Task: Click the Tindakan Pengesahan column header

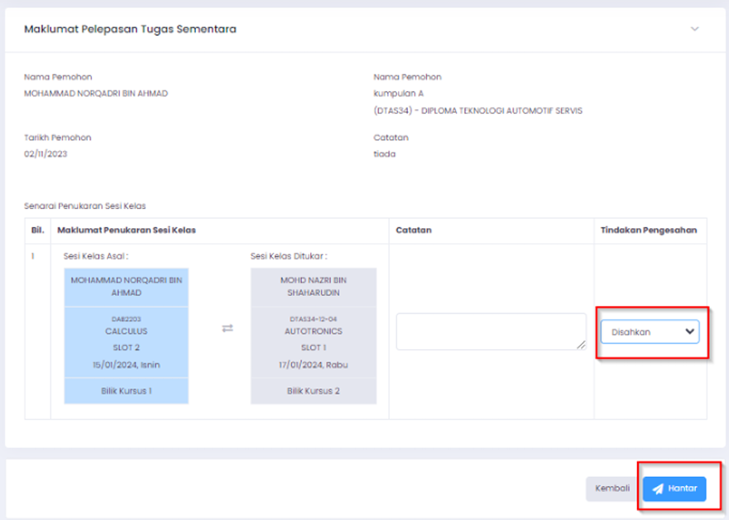Action: point(648,230)
